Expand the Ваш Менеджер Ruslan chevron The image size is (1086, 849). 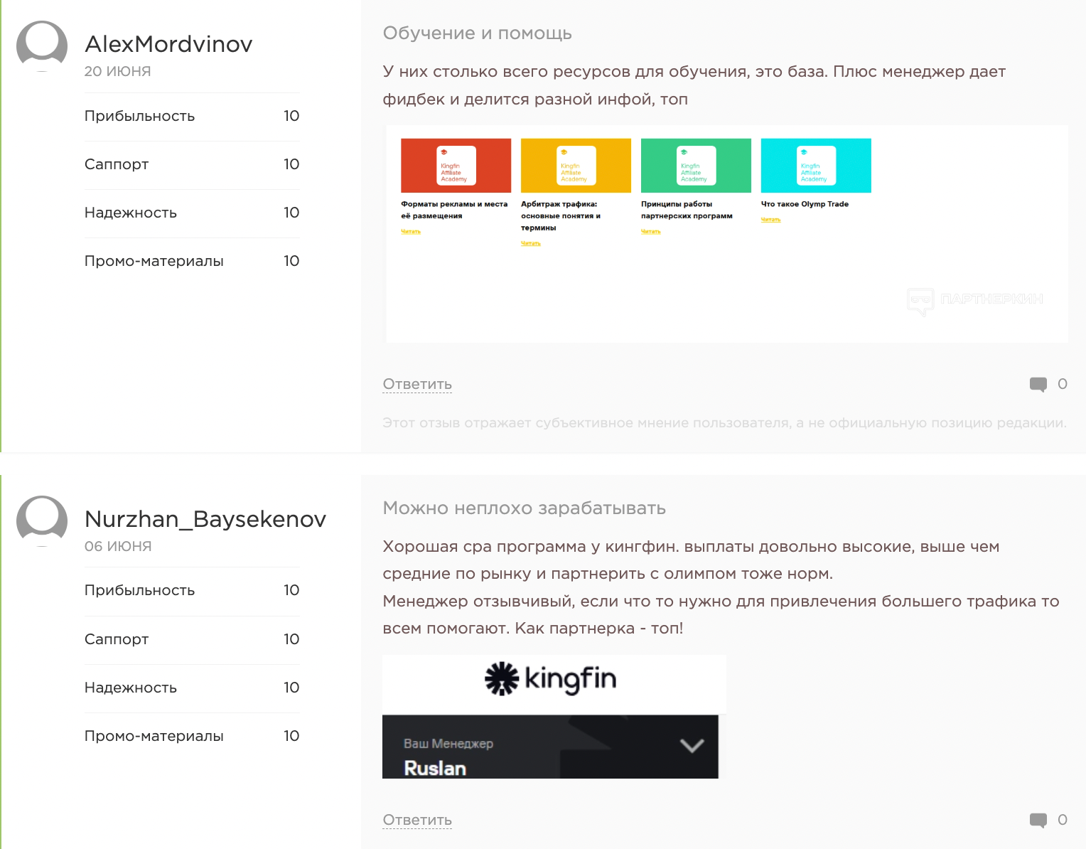click(692, 746)
